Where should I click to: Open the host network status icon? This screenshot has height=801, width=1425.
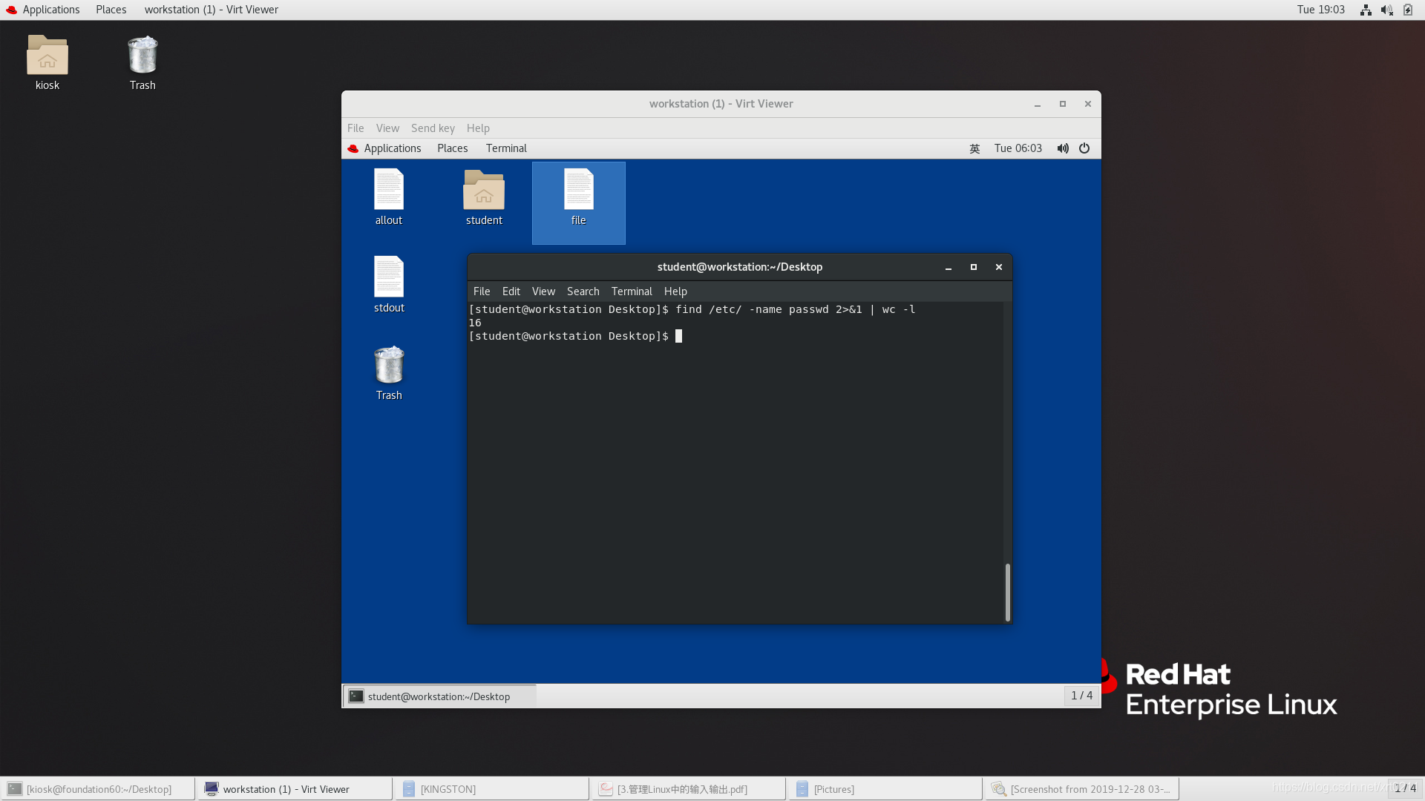pyautogui.click(x=1366, y=10)
